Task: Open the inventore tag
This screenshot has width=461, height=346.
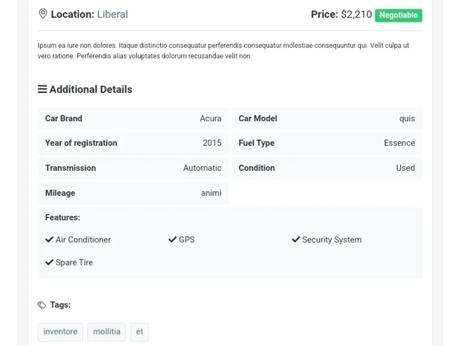Action: tap(60, 332)
